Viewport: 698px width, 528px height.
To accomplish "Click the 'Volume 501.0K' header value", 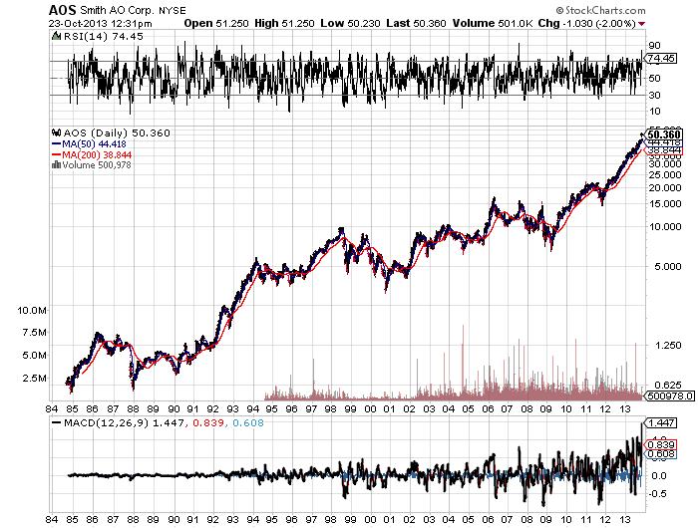I will tap(493, 24).
